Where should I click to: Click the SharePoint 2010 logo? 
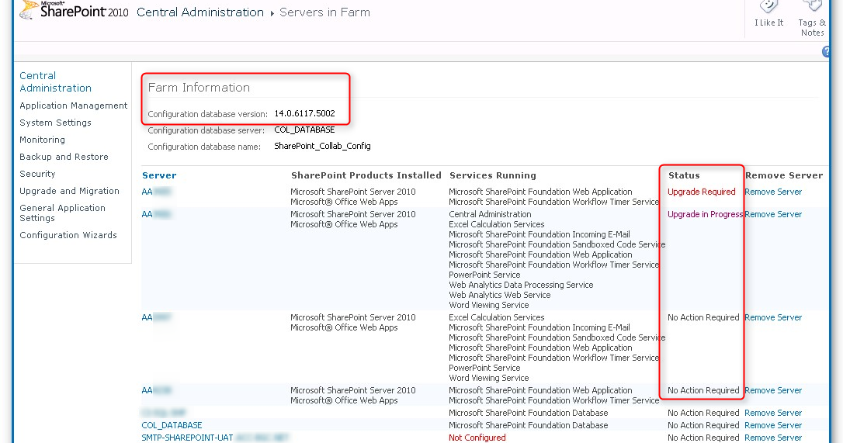click(x=74, y=10)
